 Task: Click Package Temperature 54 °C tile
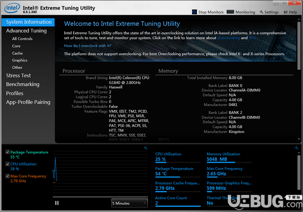click(x=178, y=172)
